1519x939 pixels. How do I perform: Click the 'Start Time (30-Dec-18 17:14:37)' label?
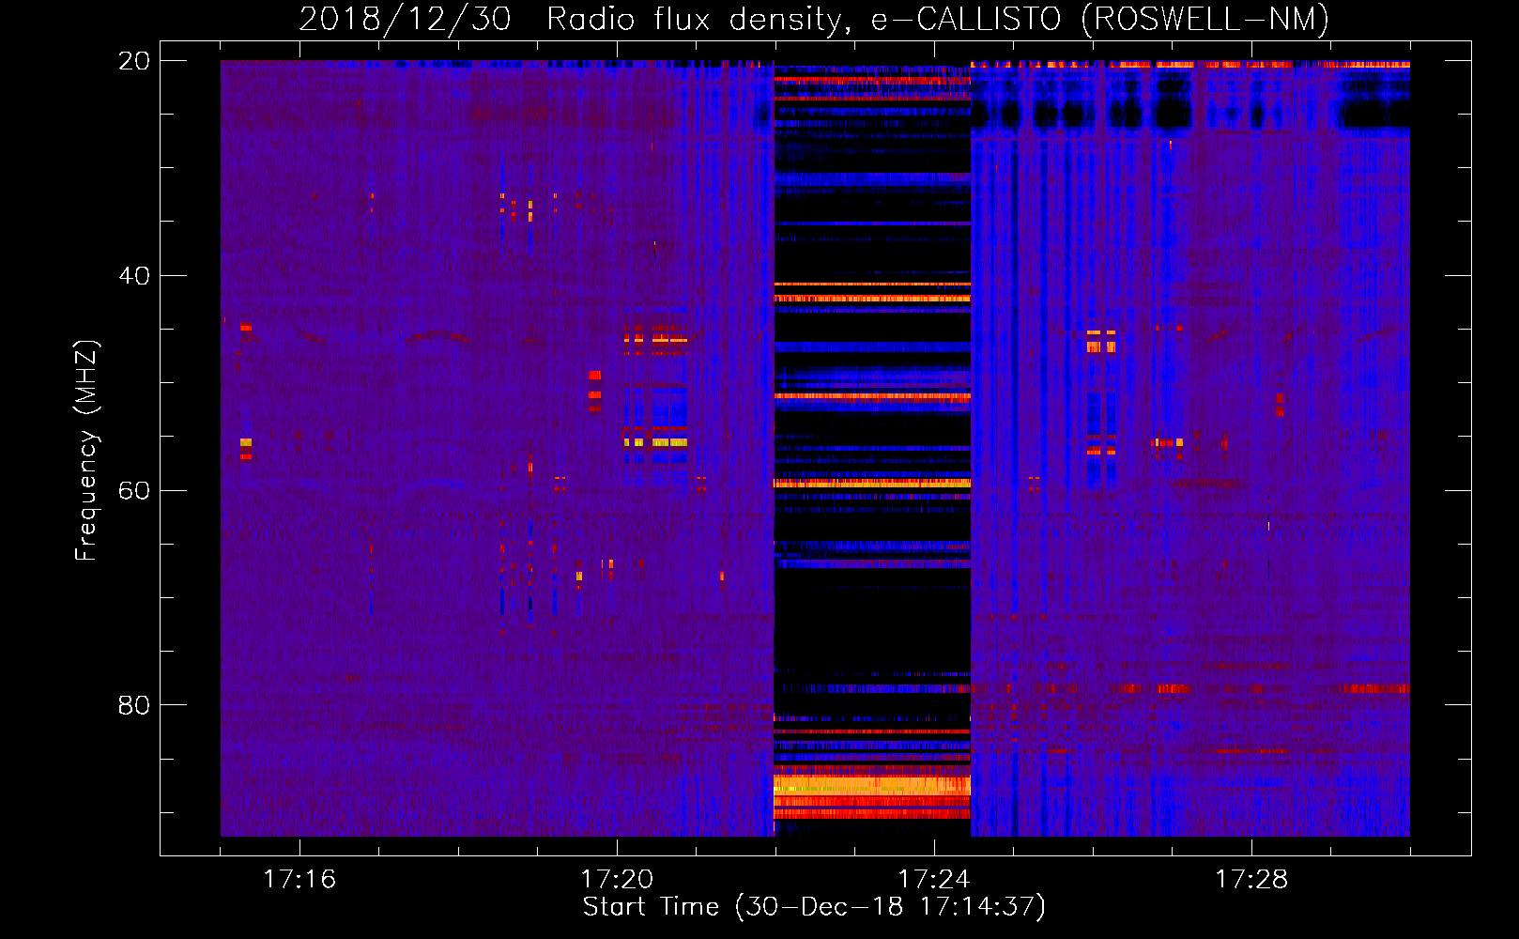814,907
